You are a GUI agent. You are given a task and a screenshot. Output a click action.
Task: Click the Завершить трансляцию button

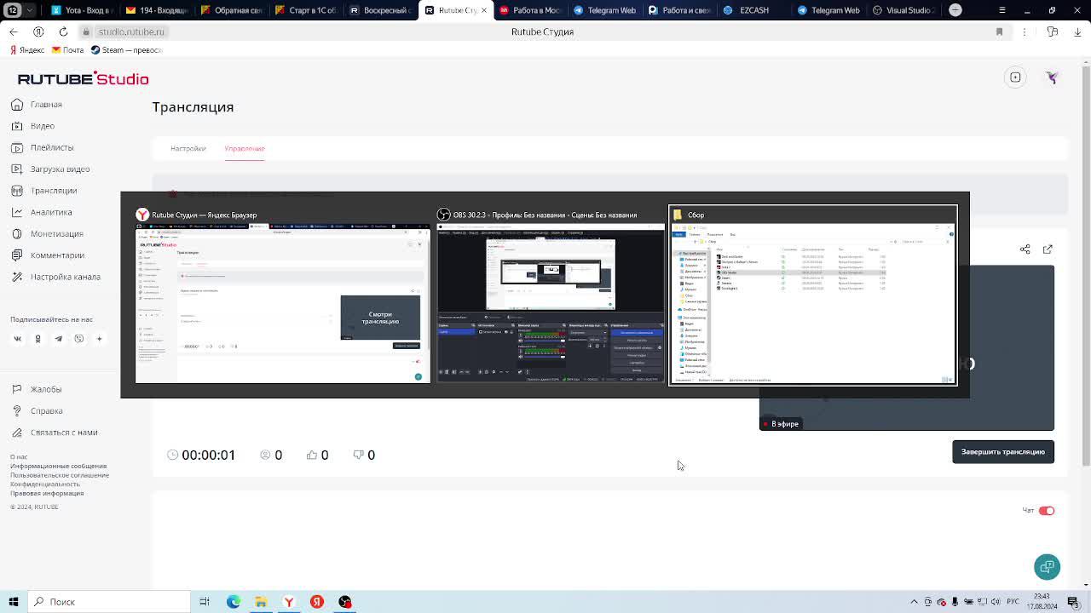(1003, 452)
